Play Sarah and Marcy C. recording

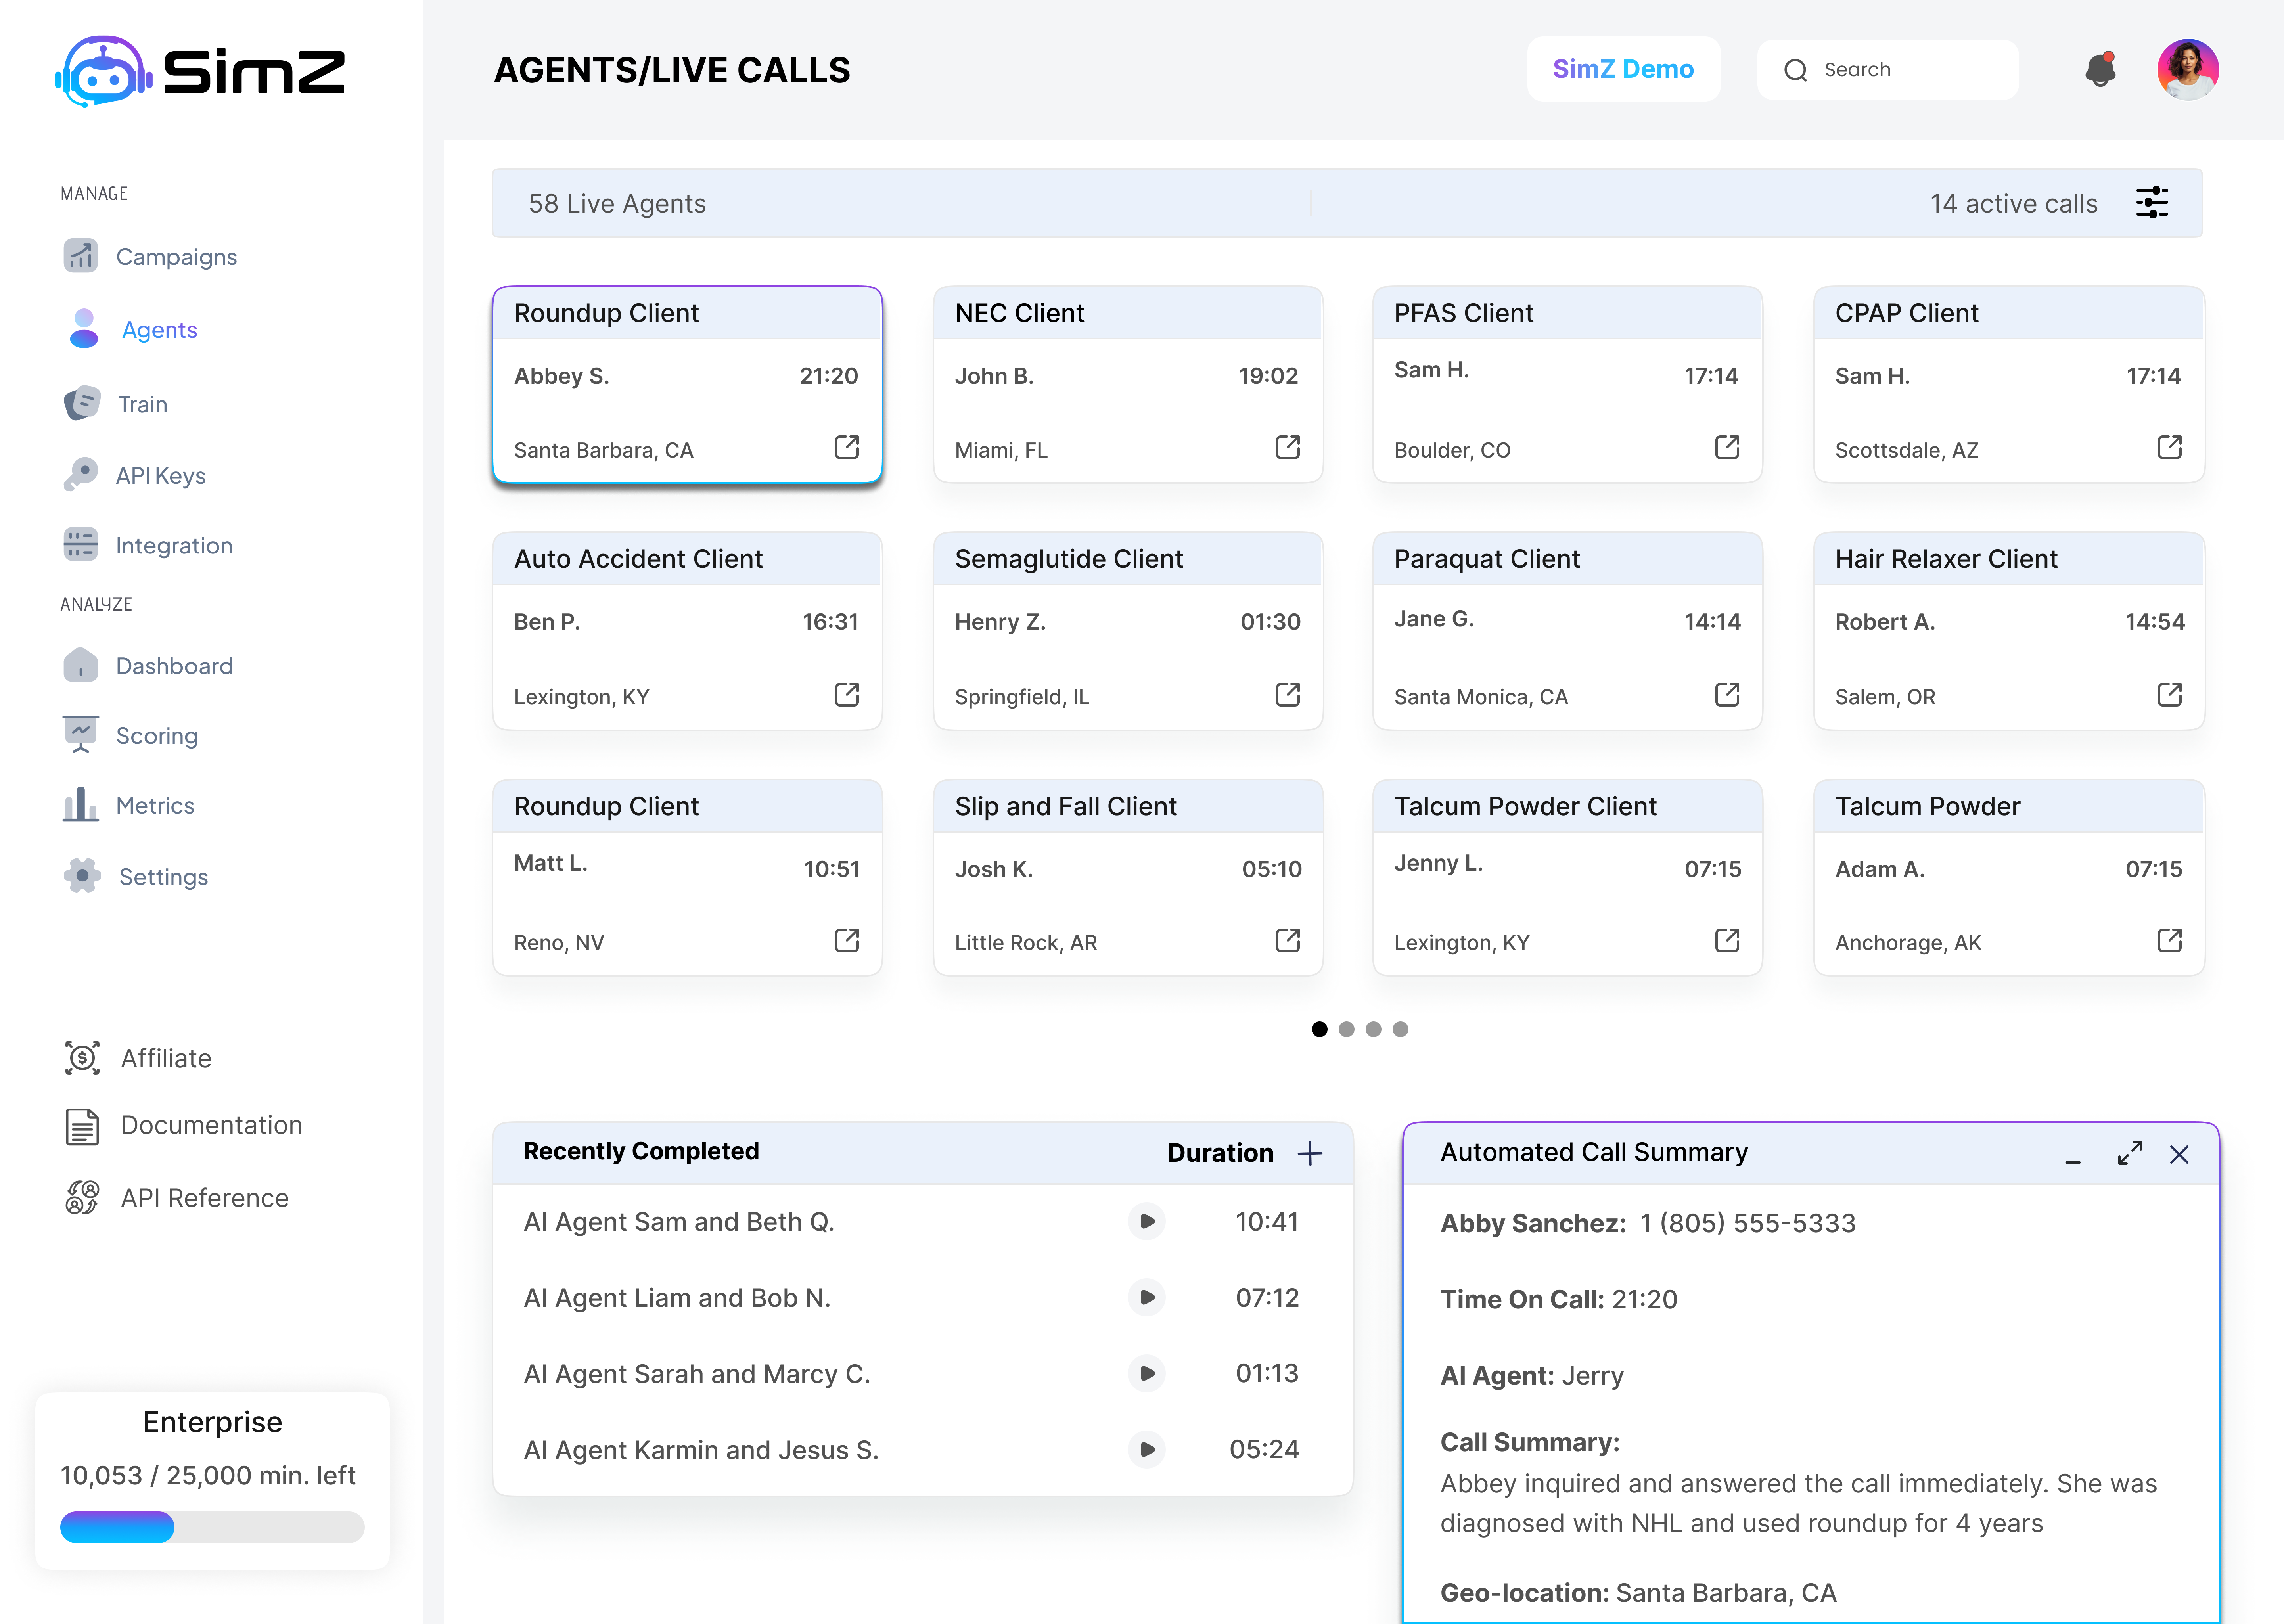click(x=1147, y=1373)
